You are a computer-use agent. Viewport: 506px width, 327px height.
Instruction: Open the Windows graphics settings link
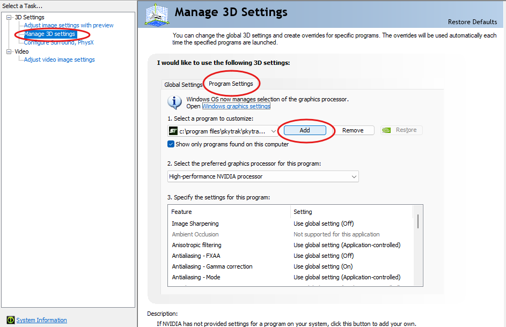click(236, 106)
